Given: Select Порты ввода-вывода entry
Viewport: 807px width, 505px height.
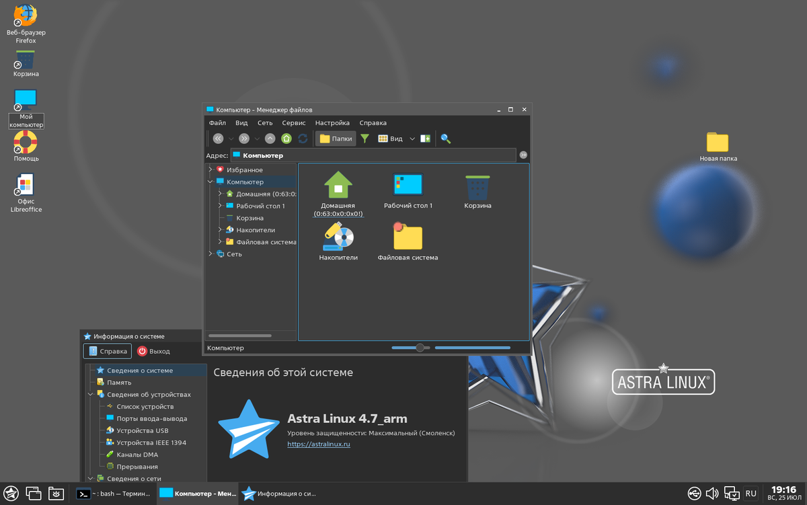Looking at the screenshot, I should point(151,419).
